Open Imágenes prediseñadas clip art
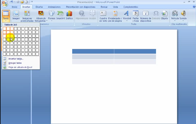This screenshot has width=196, height=124. (x=27, y=15)
